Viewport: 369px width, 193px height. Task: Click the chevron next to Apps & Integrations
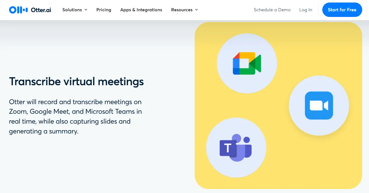pyautogui.click(x=165, y=10)
